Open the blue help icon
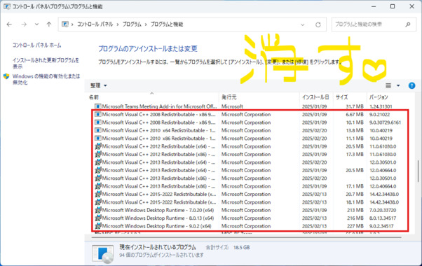The height and width of the screenshot is (266, 422). pyautogui.click(x=411, y=85)
